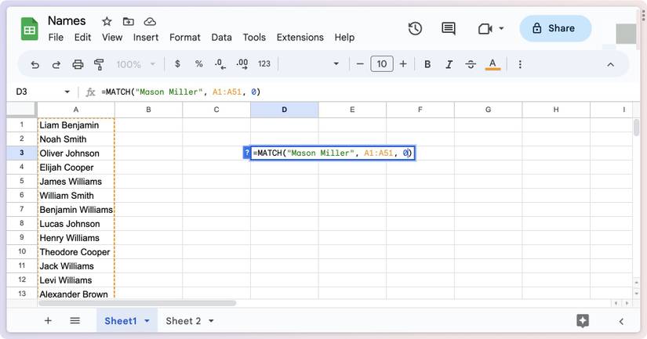Screen dimensions: 647x339
Task: Click the undo arrow icon
Action: click(35, 64)
